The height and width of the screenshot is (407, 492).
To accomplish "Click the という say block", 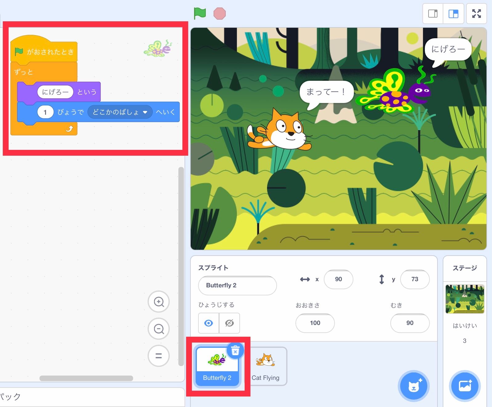I will 87,92.
